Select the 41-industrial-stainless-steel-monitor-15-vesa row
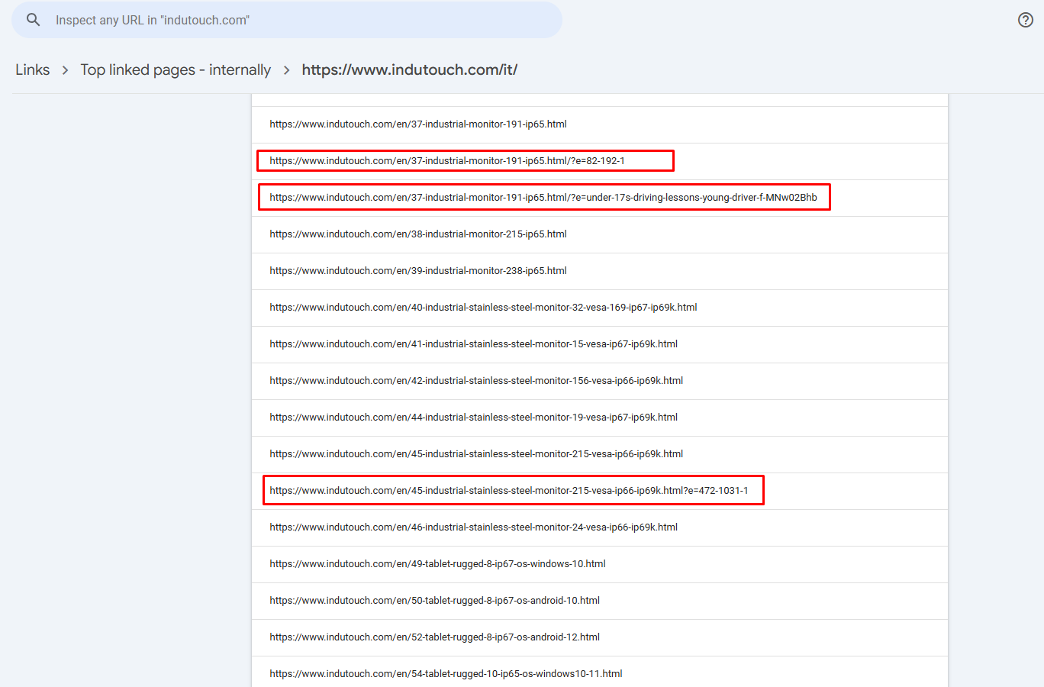1044x687 pixels. 600,344
